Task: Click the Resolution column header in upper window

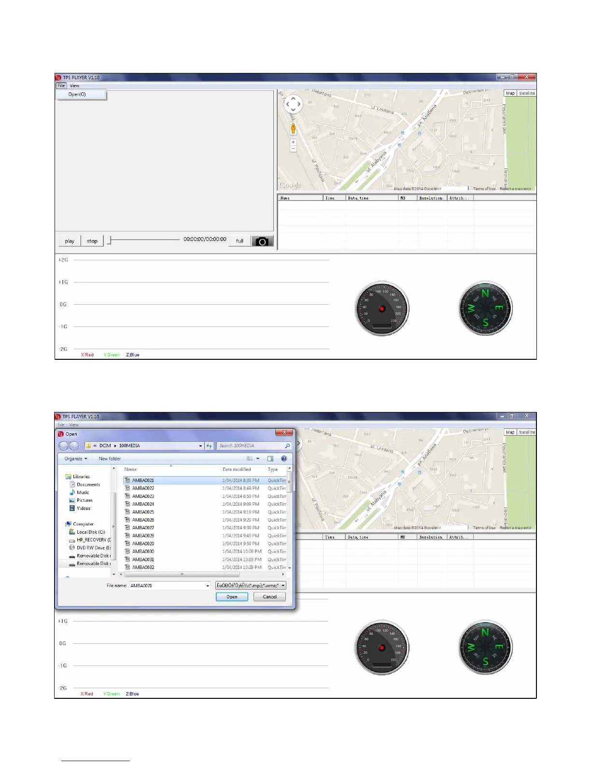Action: [x=431, y=198]
